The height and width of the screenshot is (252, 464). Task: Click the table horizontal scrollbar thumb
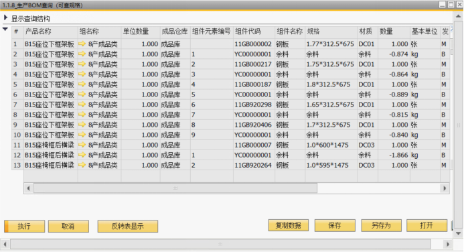175,188
